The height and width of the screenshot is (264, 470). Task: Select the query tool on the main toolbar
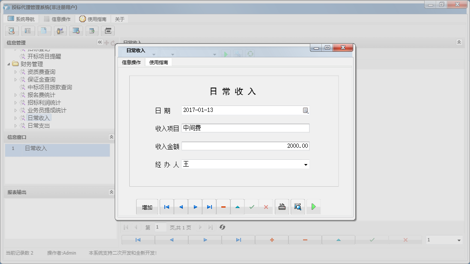[x=12, y=31]
